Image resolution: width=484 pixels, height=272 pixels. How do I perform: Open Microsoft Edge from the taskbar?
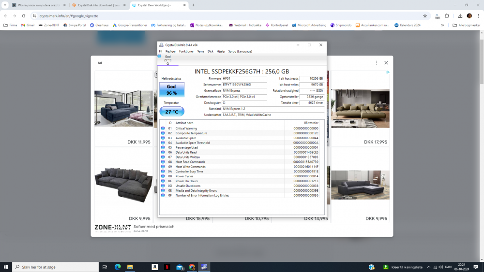click(118, 267)
